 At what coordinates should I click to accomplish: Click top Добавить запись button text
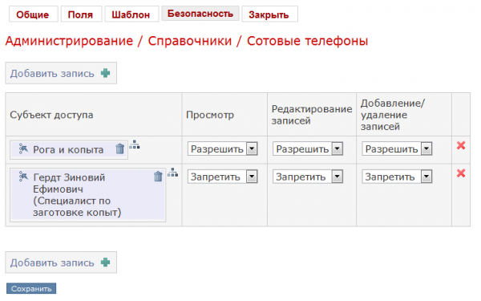click(52, 73)
